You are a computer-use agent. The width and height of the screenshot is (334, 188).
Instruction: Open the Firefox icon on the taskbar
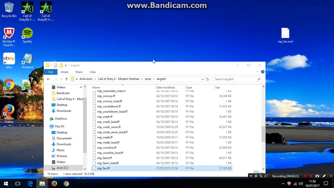point(54,184)
